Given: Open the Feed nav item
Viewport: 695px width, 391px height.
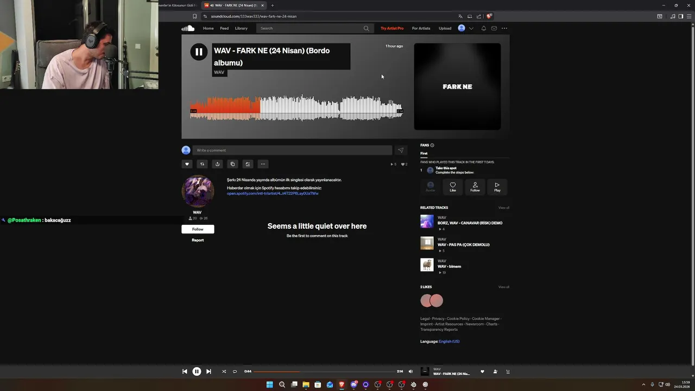Looking at the screenshot, I should [x=224, y=28].
